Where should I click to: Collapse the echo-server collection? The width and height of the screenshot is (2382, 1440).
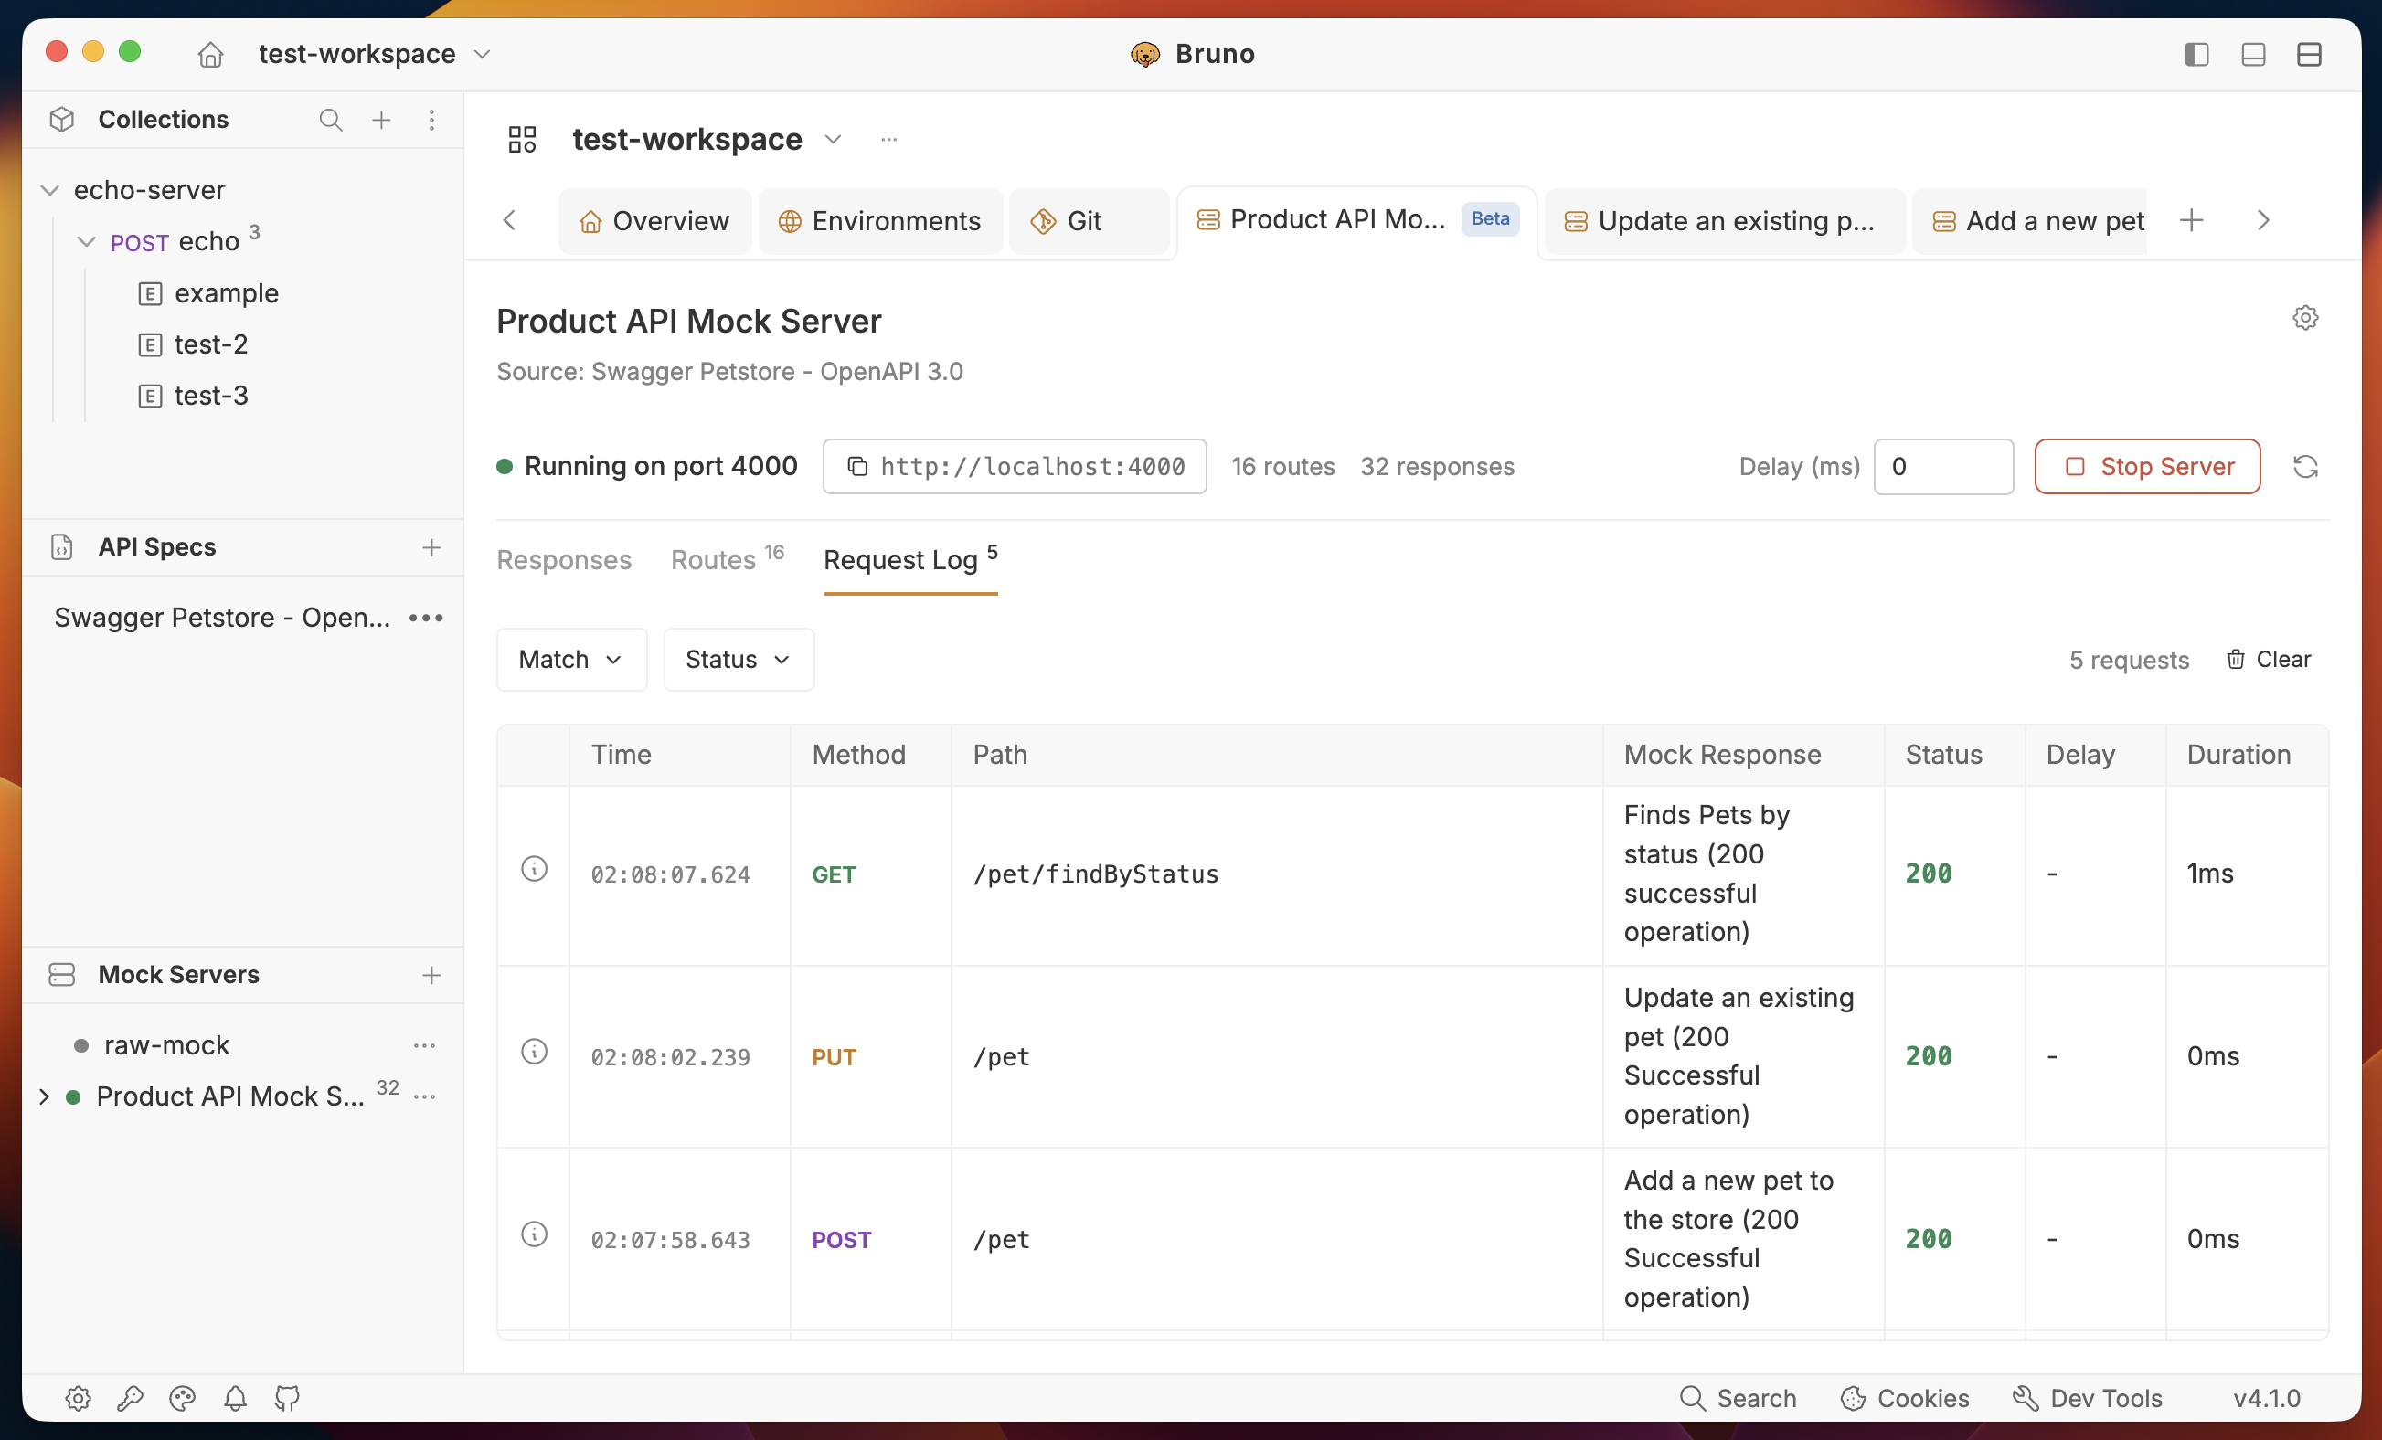50,190
